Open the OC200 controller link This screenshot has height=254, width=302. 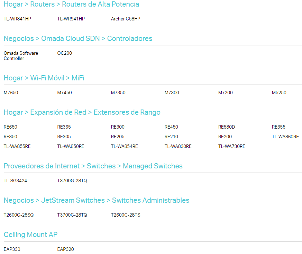point(65,53)
